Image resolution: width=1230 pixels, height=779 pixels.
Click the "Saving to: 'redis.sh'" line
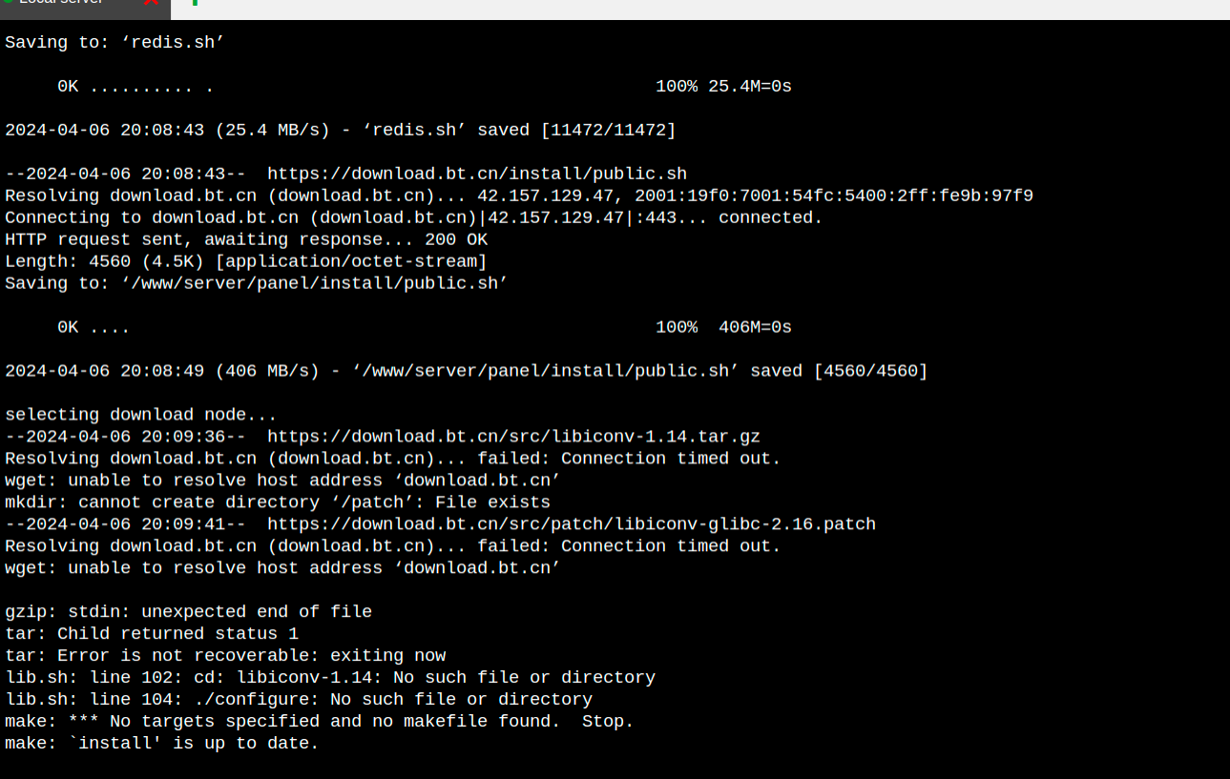pos(115,42)
